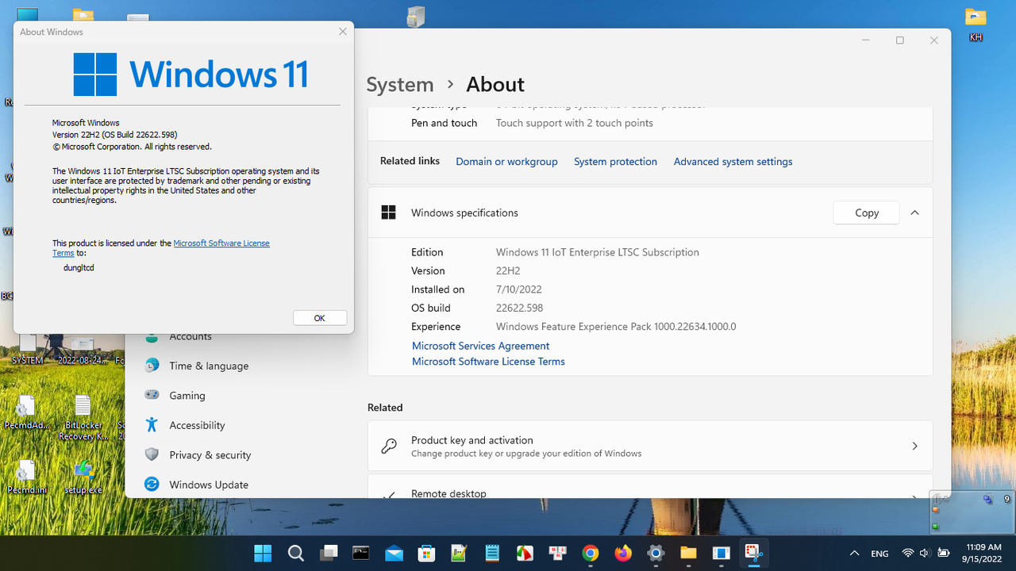The height and width of the screenshot is (571, 1016).
Task: Launch Firefox from the taskbar
Action: [623, 553]
